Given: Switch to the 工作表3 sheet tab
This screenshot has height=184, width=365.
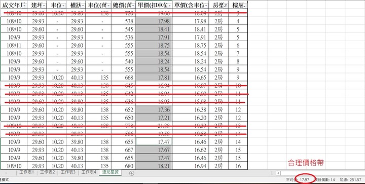Looking at the screenshot, I should [x=68, y=172].
